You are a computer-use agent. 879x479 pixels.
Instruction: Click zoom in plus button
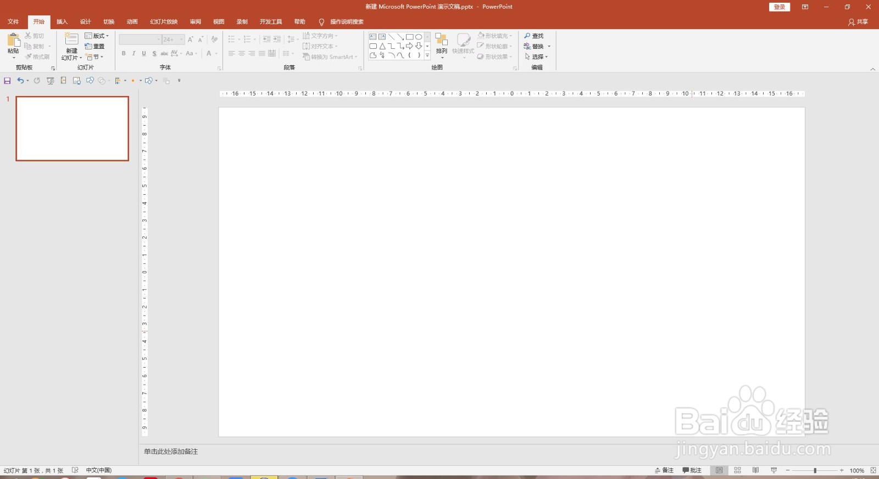click(x=842, y=470)
